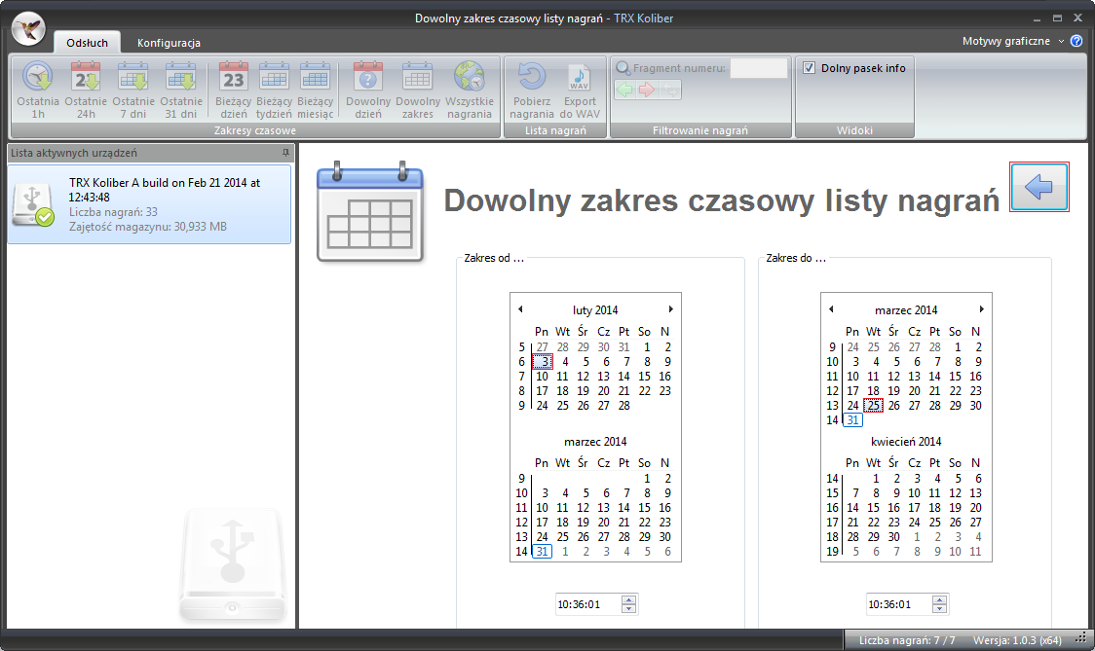
Task: Click the USB device icon with green check
Action: 33,204
